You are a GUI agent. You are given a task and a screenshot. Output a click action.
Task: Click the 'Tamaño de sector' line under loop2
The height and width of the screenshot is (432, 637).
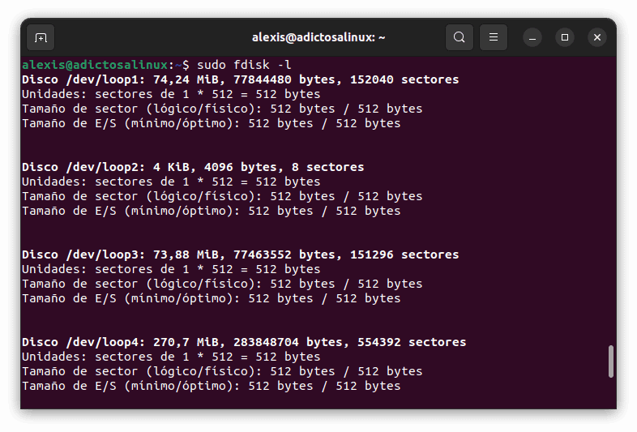pyautogui.click(x=221, y=196)
